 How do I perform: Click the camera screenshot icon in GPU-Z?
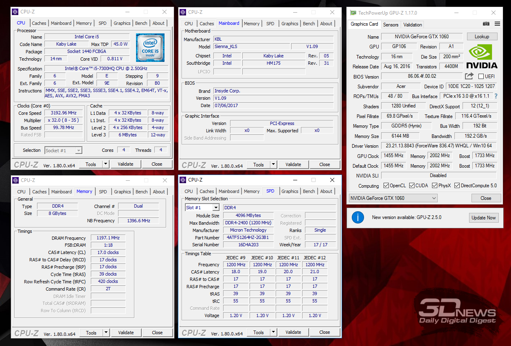tap(486, 24)
